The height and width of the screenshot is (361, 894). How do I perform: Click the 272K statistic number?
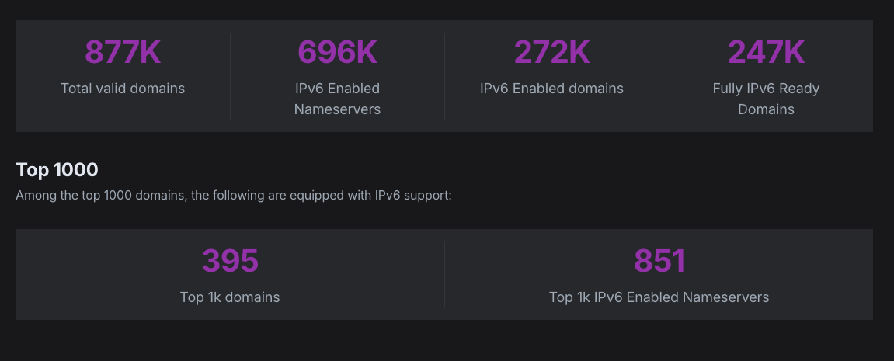[x=551, y=52]
